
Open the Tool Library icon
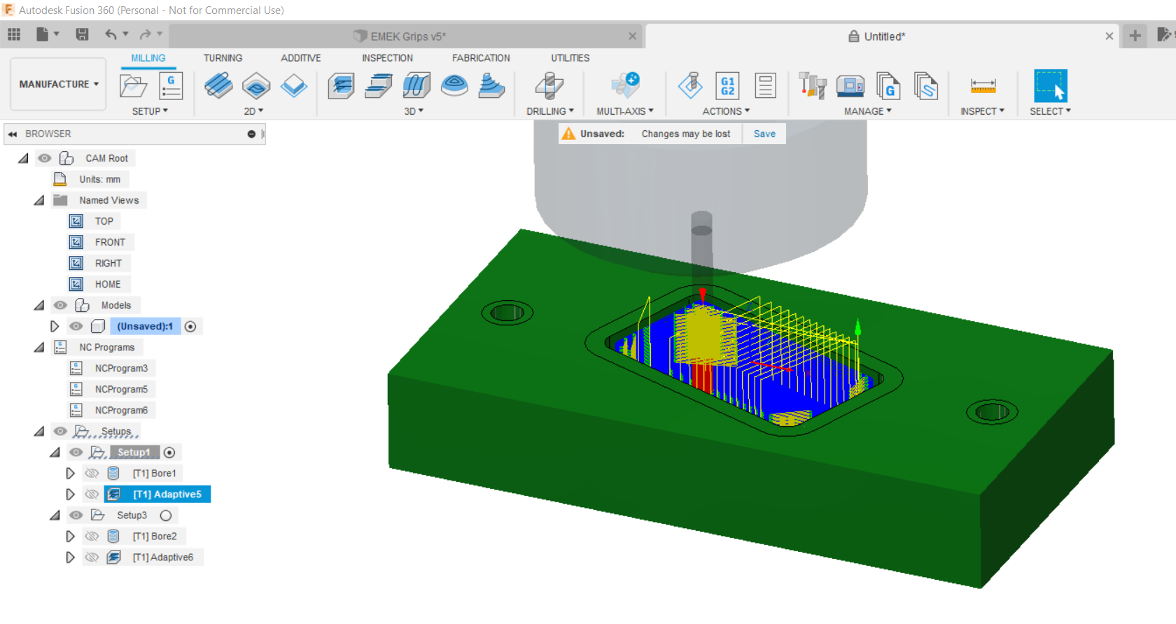813,86
